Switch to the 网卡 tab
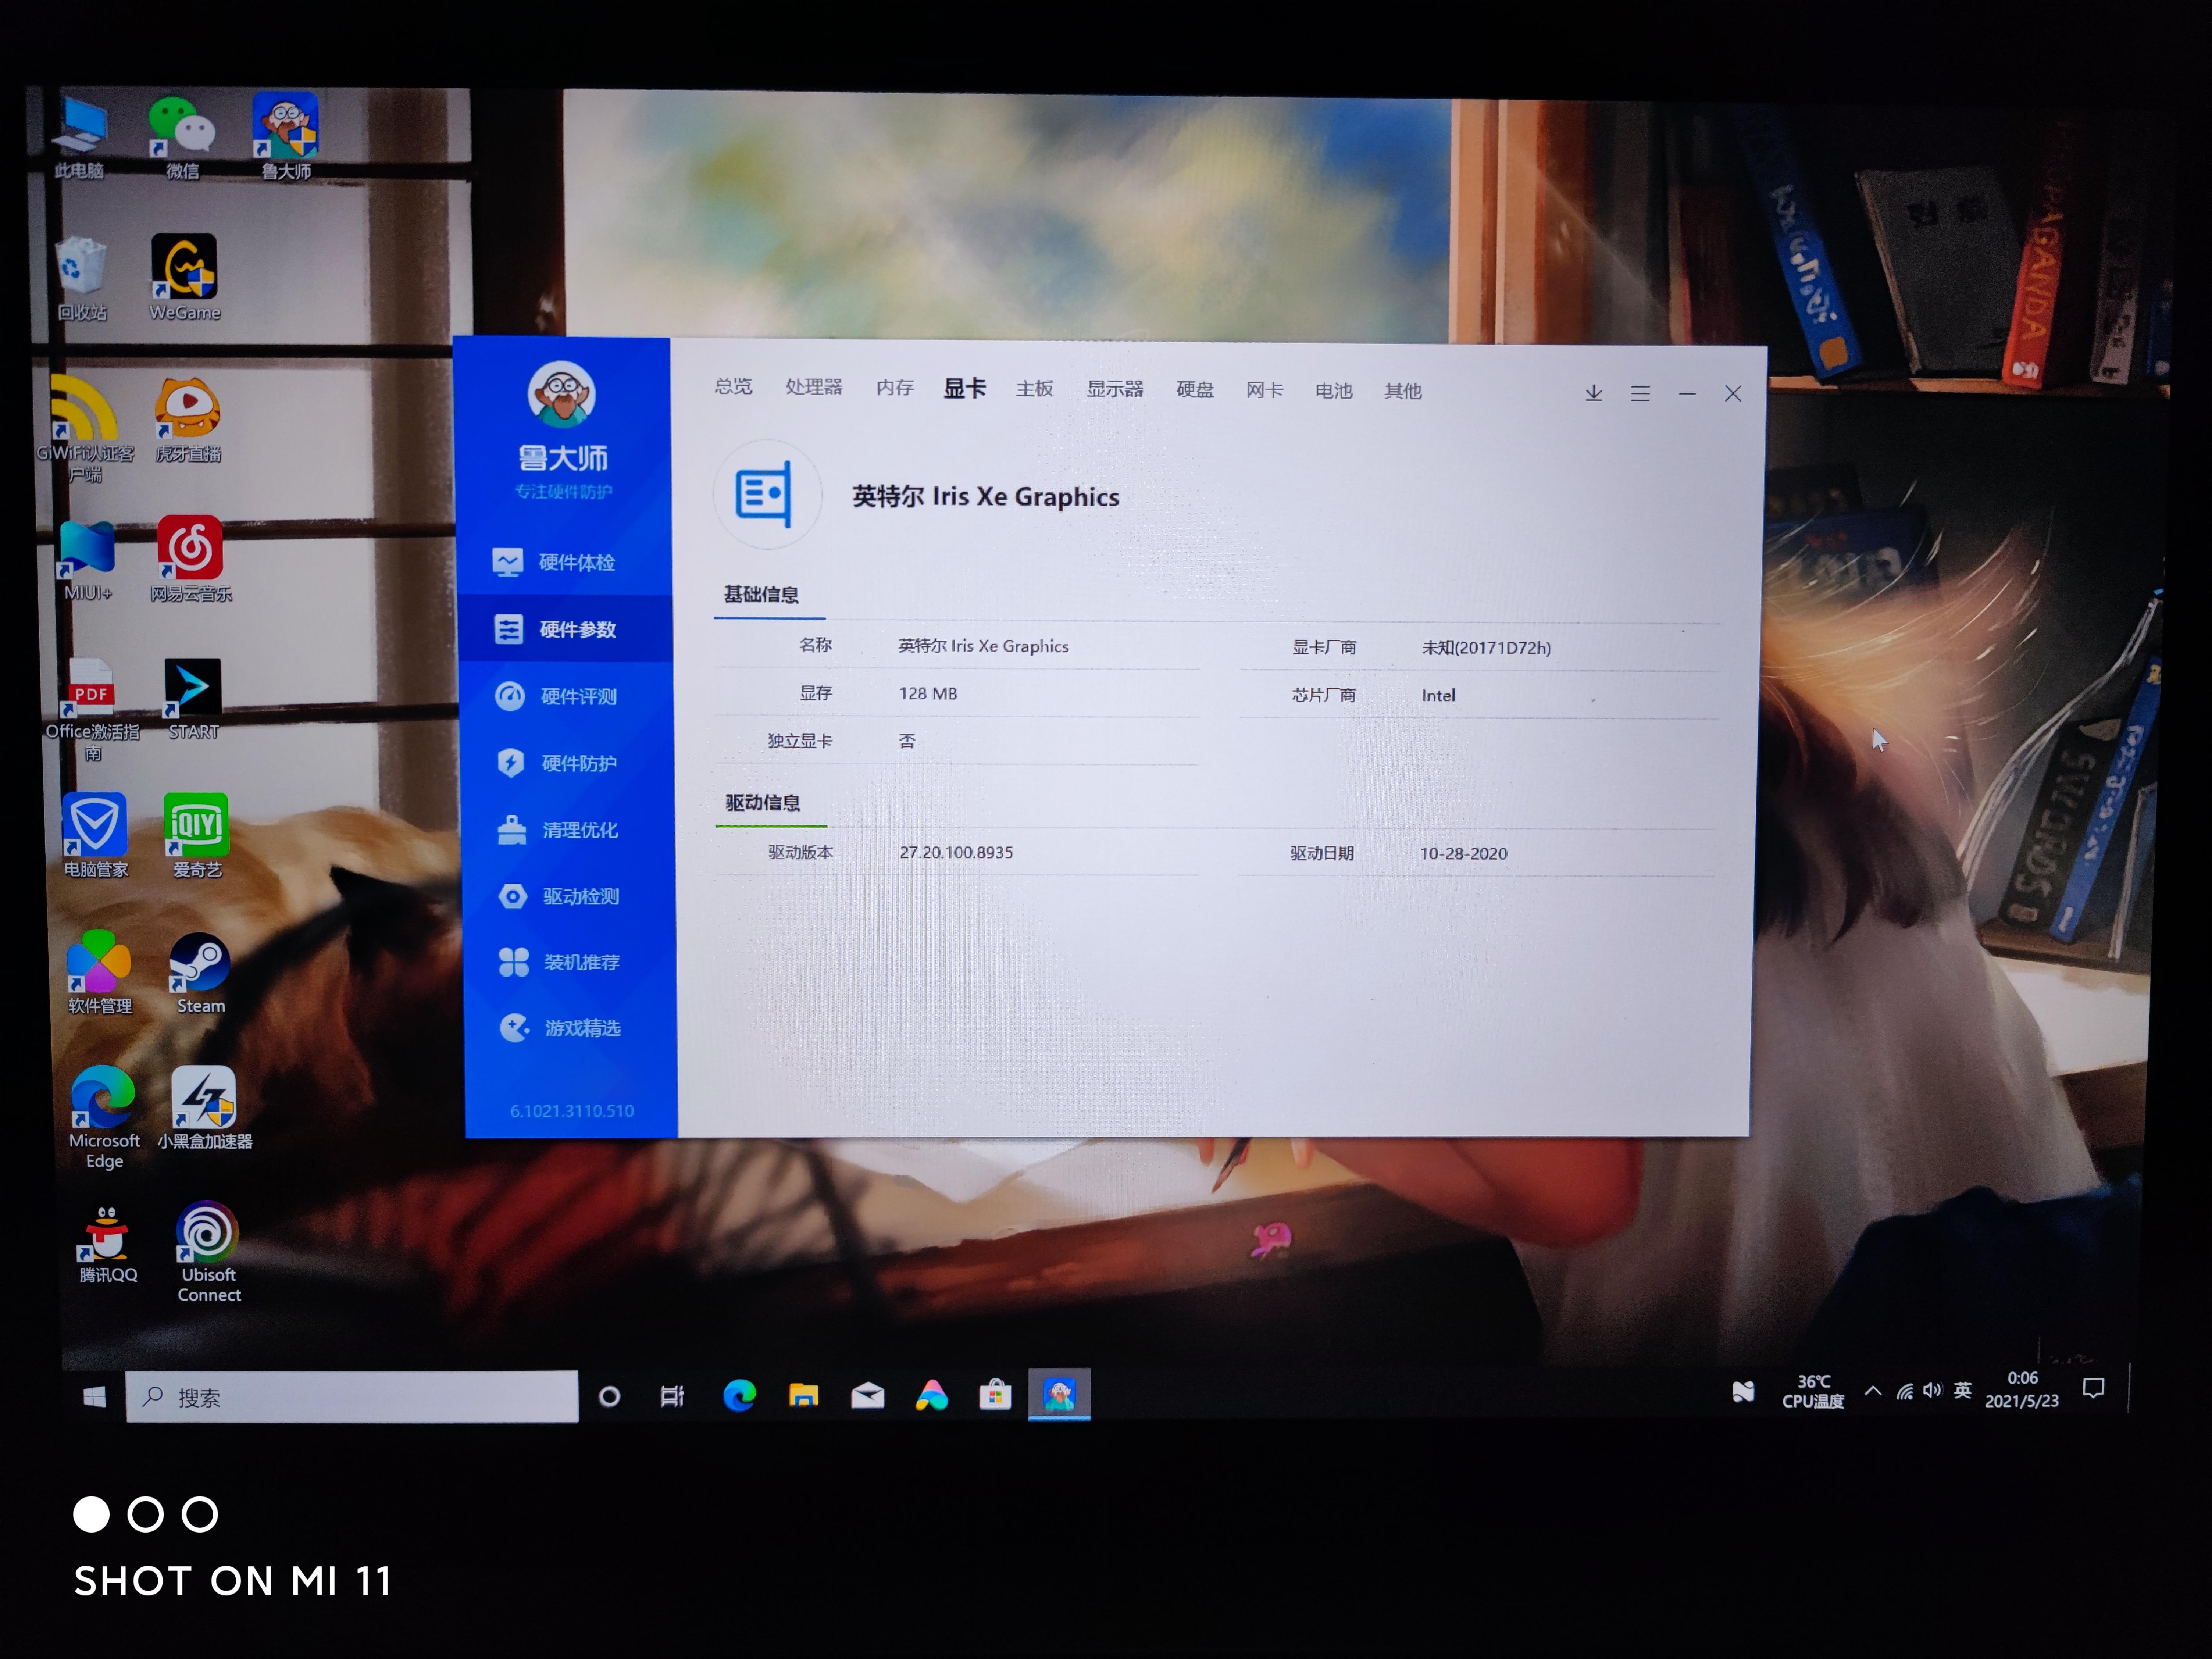Viewport: 2212px width, 1659px height. point(1264,390)
